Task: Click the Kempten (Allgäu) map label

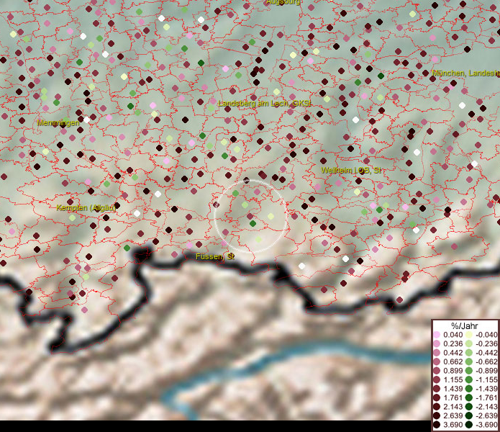Action: pos(86,207)
